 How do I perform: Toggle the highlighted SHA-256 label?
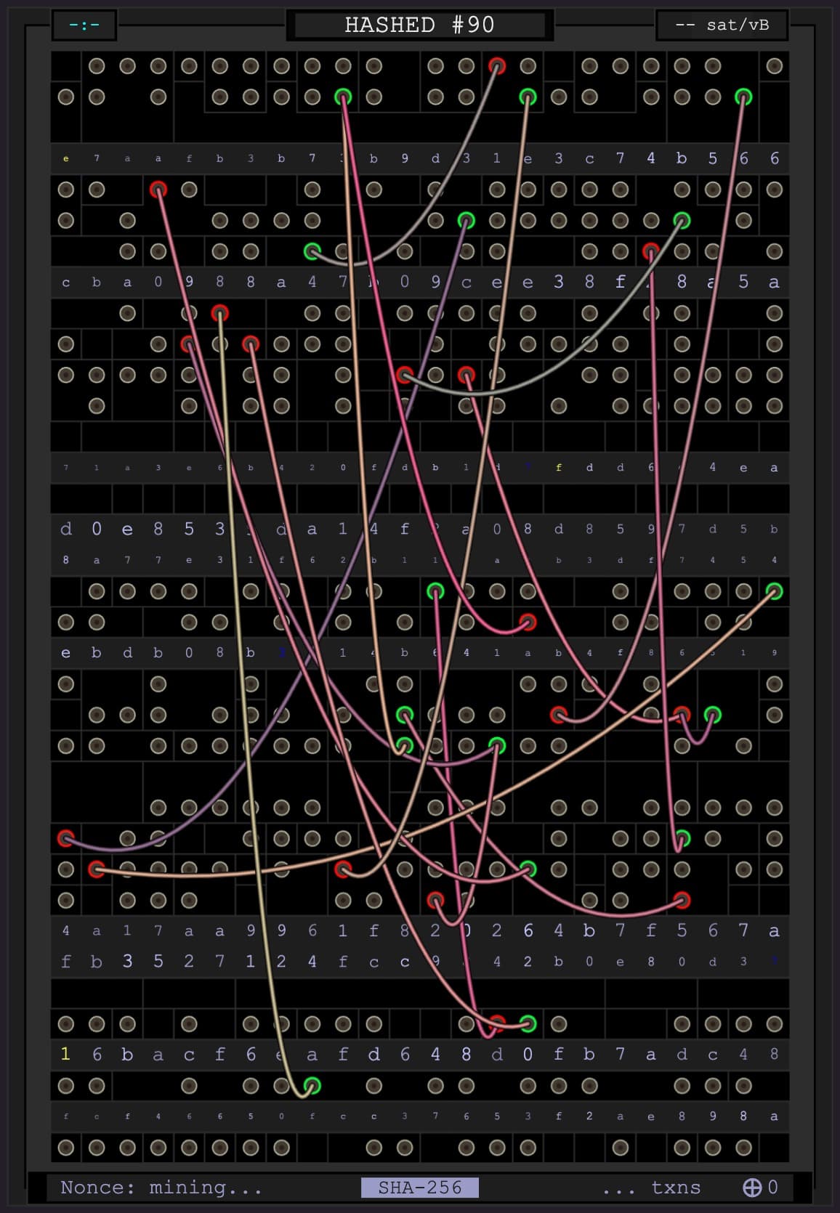click(x=419, y=1188)
